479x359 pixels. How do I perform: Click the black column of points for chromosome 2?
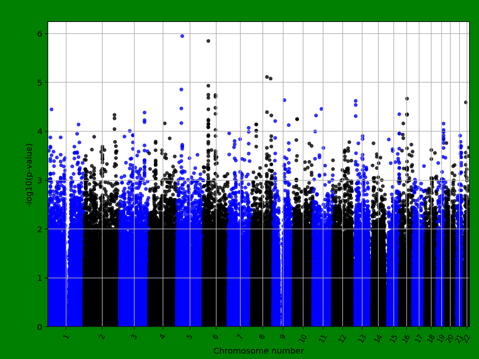[100, 249]
